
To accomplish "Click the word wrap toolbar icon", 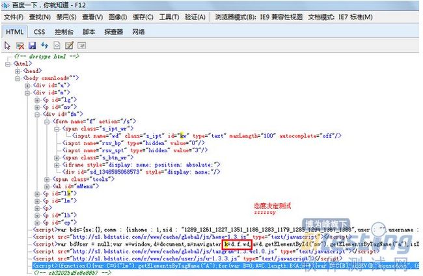I will coord(81,46).
